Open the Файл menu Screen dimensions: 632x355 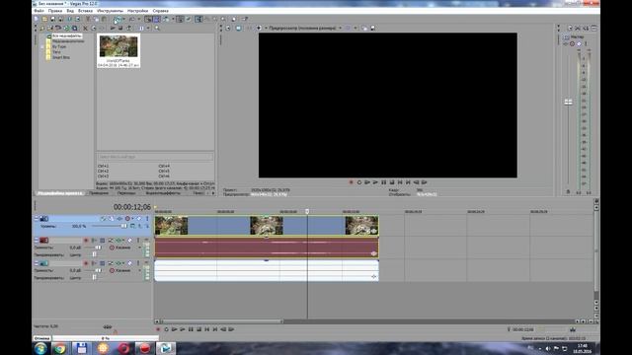click(39, 11)
